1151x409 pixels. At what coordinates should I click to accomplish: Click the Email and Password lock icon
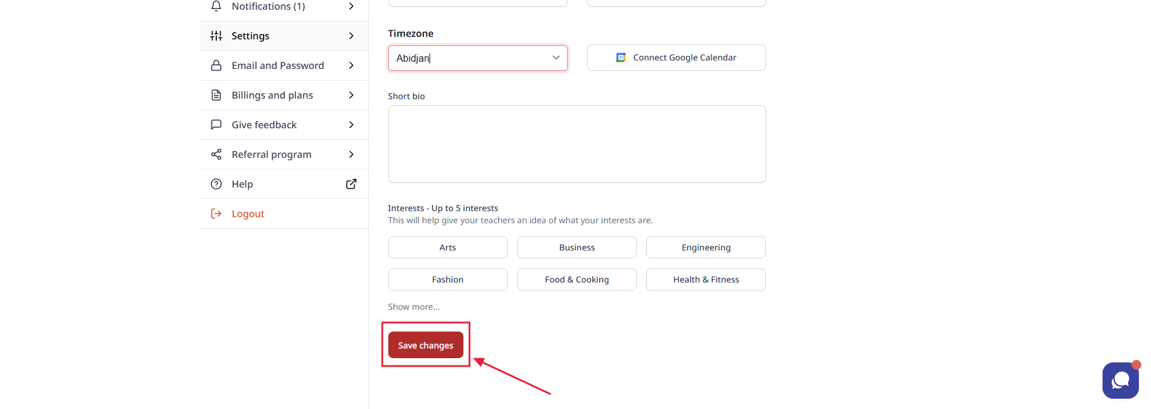point(216,65)
